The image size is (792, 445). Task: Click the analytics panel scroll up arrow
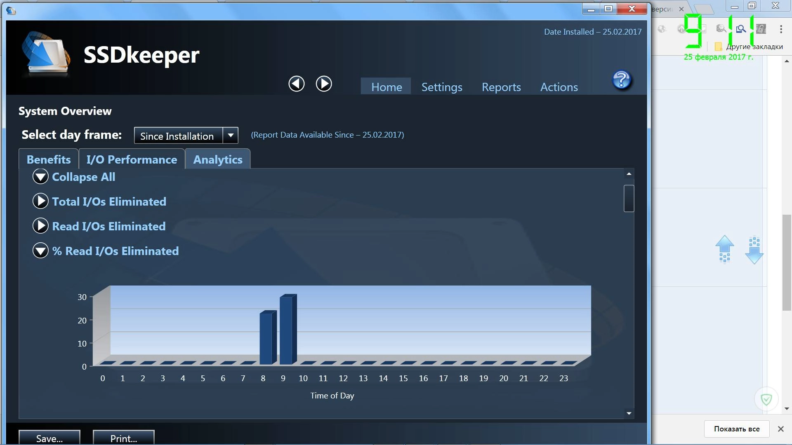(x=629, y=174)
